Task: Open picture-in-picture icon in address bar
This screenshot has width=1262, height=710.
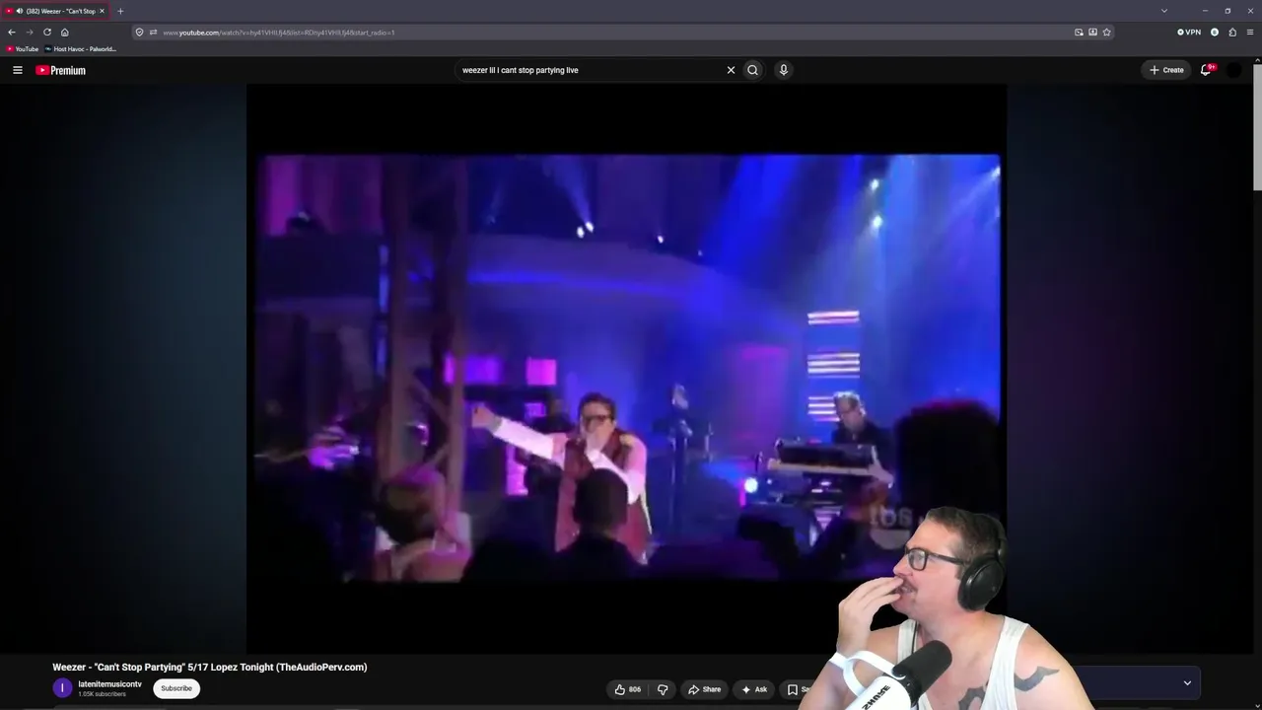Action: pos(1079,33)
